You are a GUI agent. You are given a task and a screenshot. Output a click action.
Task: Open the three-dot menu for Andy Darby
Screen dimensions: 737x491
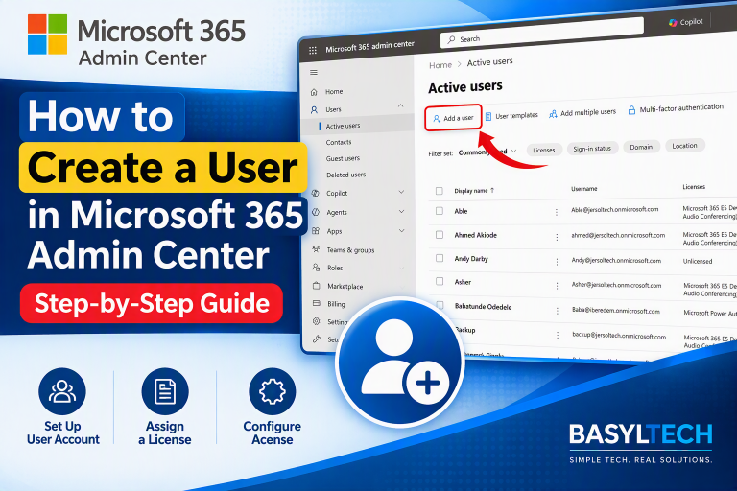tap(557, 261)
